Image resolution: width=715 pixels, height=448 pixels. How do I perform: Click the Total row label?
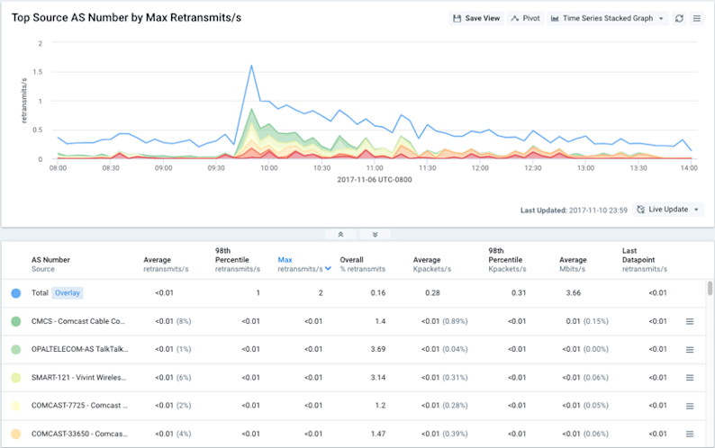coord(40,293)
